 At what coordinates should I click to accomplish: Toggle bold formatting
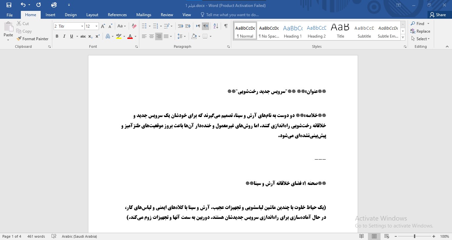57,36
